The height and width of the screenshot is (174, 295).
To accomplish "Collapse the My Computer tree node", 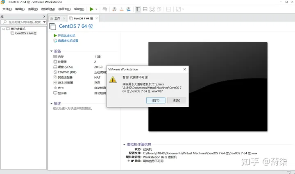I will click(3, 29).
